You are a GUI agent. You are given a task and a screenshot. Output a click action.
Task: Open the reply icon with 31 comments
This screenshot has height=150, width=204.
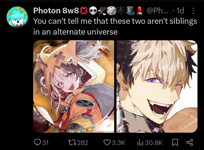pyautogui.click(x=37, y=142)
